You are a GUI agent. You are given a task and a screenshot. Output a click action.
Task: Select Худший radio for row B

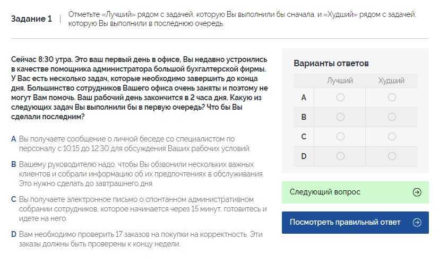point(392,117)
